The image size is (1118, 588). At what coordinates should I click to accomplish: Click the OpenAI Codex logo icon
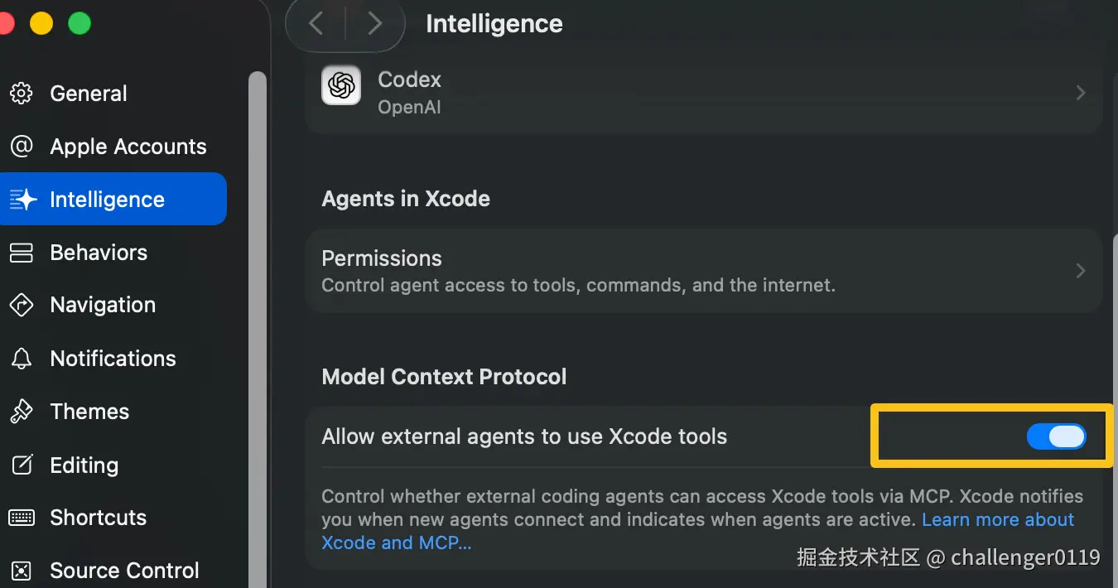[341, 85]
